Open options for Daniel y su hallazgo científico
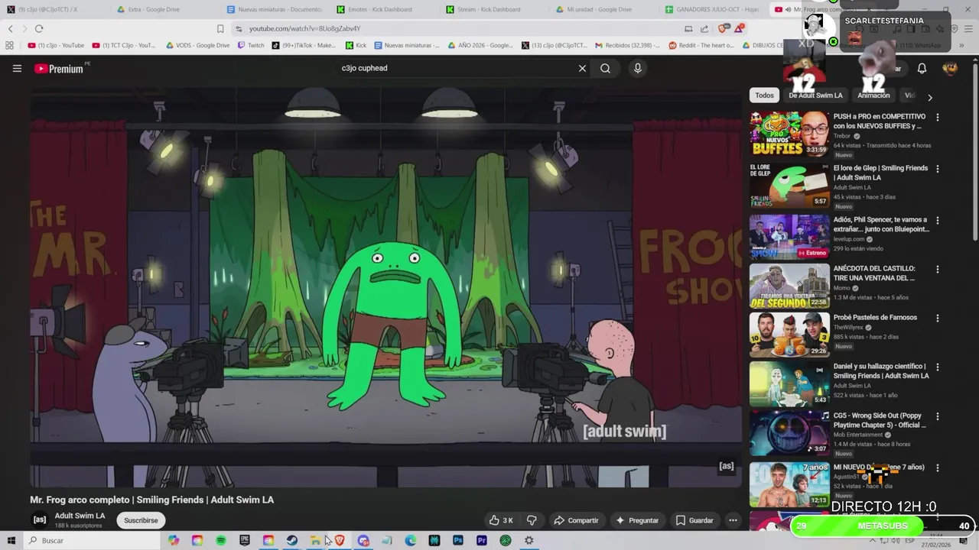Screen dimensions: 979x550 tap(938, 367)
